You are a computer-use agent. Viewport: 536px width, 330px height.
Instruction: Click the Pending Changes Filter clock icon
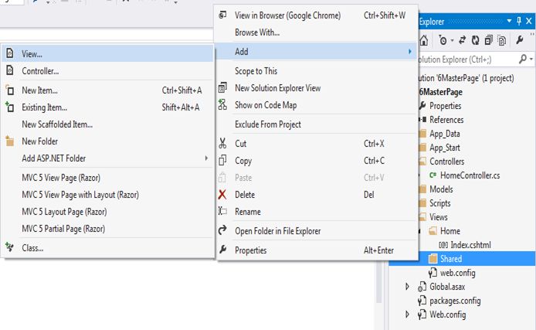443,40
